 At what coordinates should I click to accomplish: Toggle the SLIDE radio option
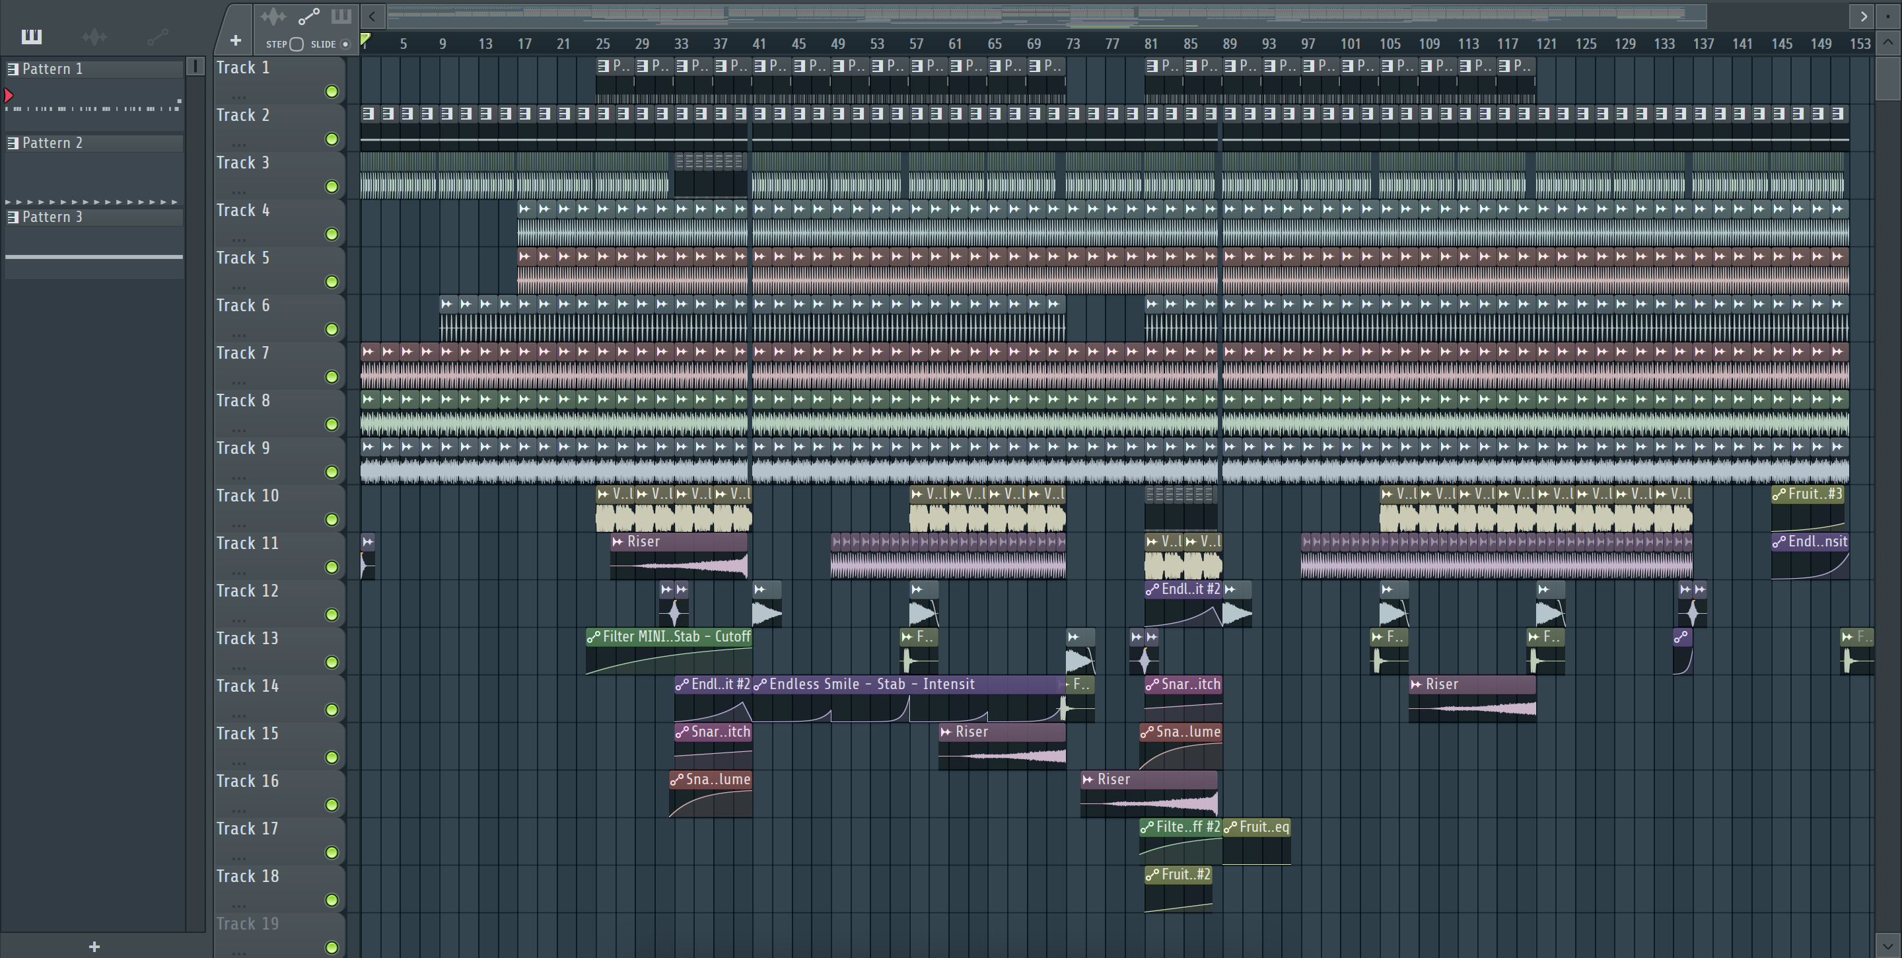click(345, 44)
